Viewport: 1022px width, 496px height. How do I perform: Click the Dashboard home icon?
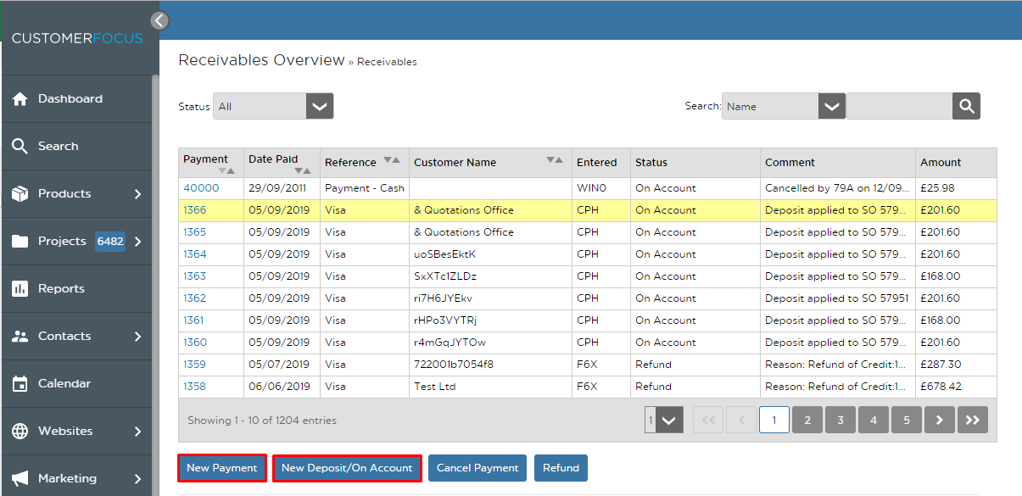20,98
